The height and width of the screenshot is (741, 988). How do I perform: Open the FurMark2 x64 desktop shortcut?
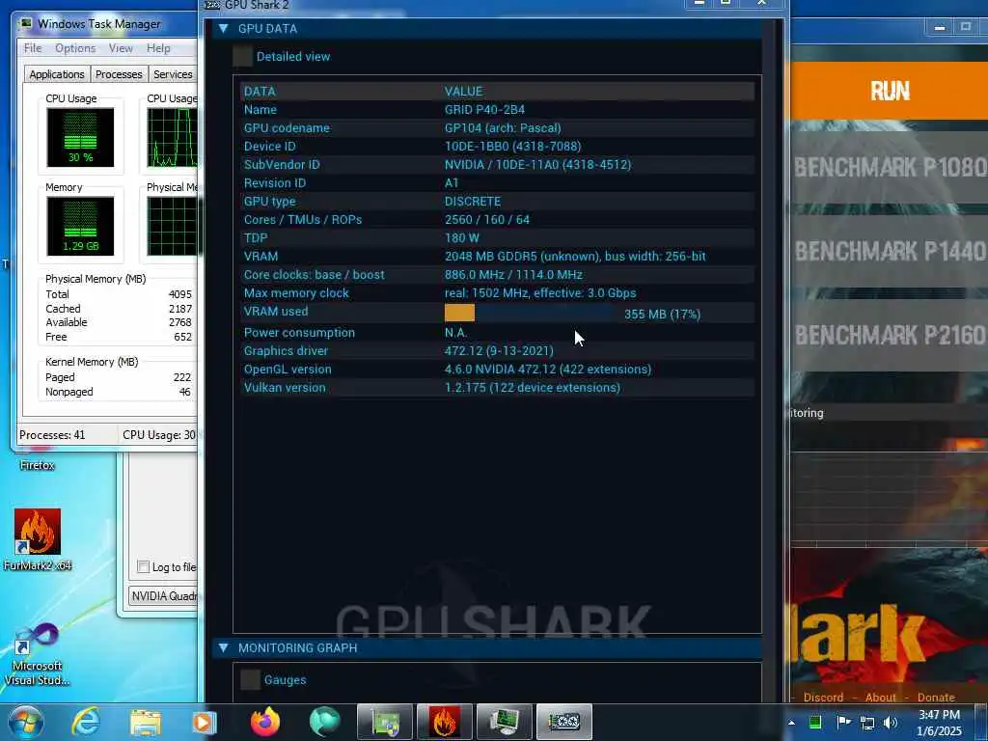[x=38, y=539]
